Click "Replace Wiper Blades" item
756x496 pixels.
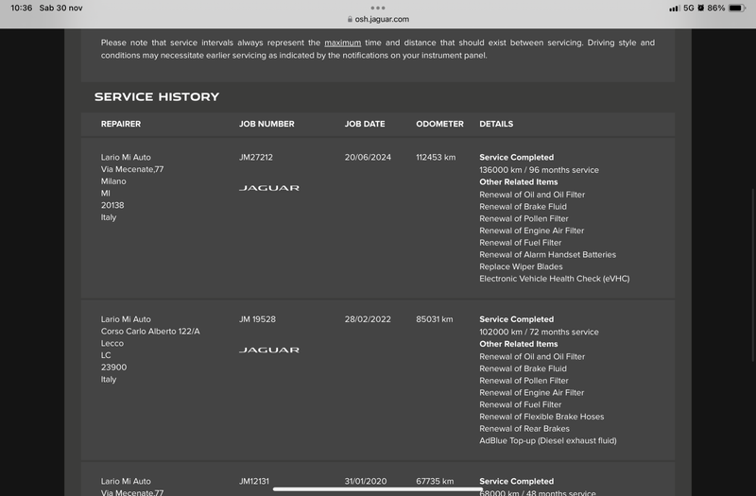point(521,266)
